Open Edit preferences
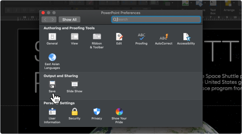The image size is (242, 134). pyautogui.click(x=119, y=39)
